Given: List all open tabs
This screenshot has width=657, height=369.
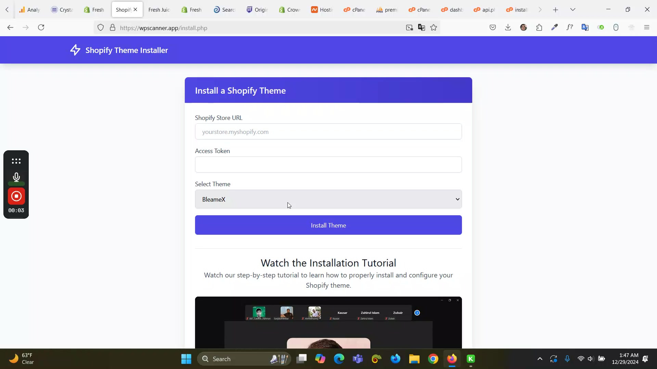Looking at the screenshot, I should point(573,10).
